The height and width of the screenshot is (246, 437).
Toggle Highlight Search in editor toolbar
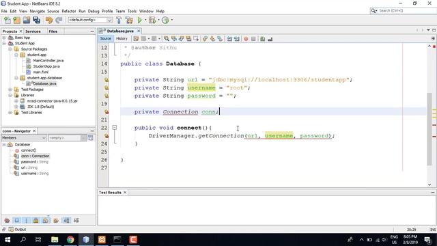(x=188, y=39)
